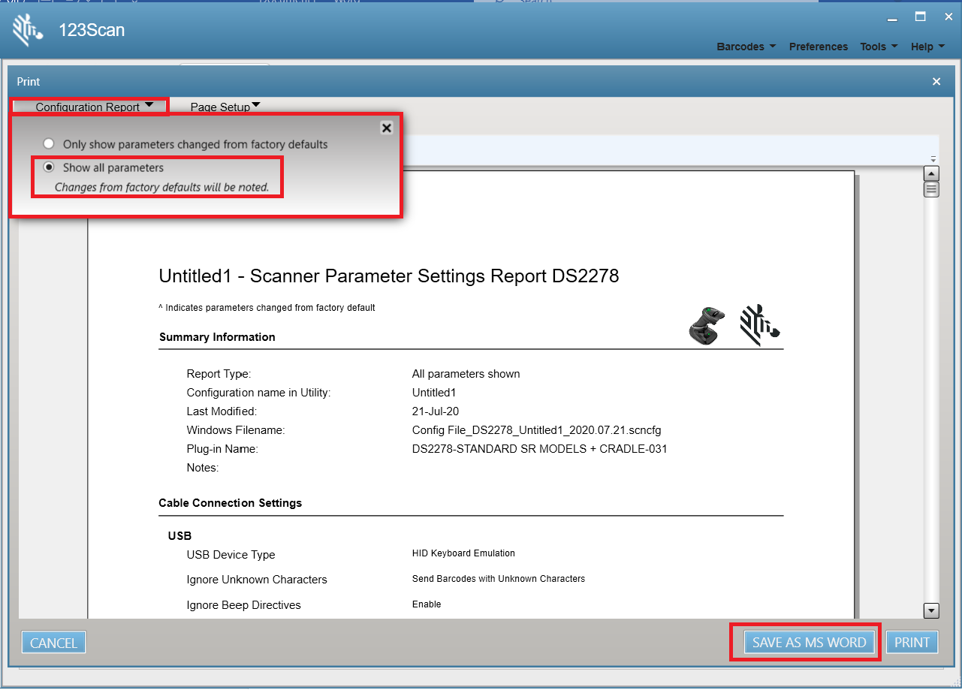Close the Print dialog with X
Image resolution: width=962 pixels, height=690 pixels.
coord(936,81)
